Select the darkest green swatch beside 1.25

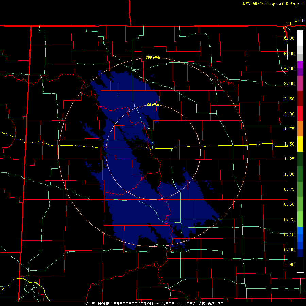click(x=300, y=159)
